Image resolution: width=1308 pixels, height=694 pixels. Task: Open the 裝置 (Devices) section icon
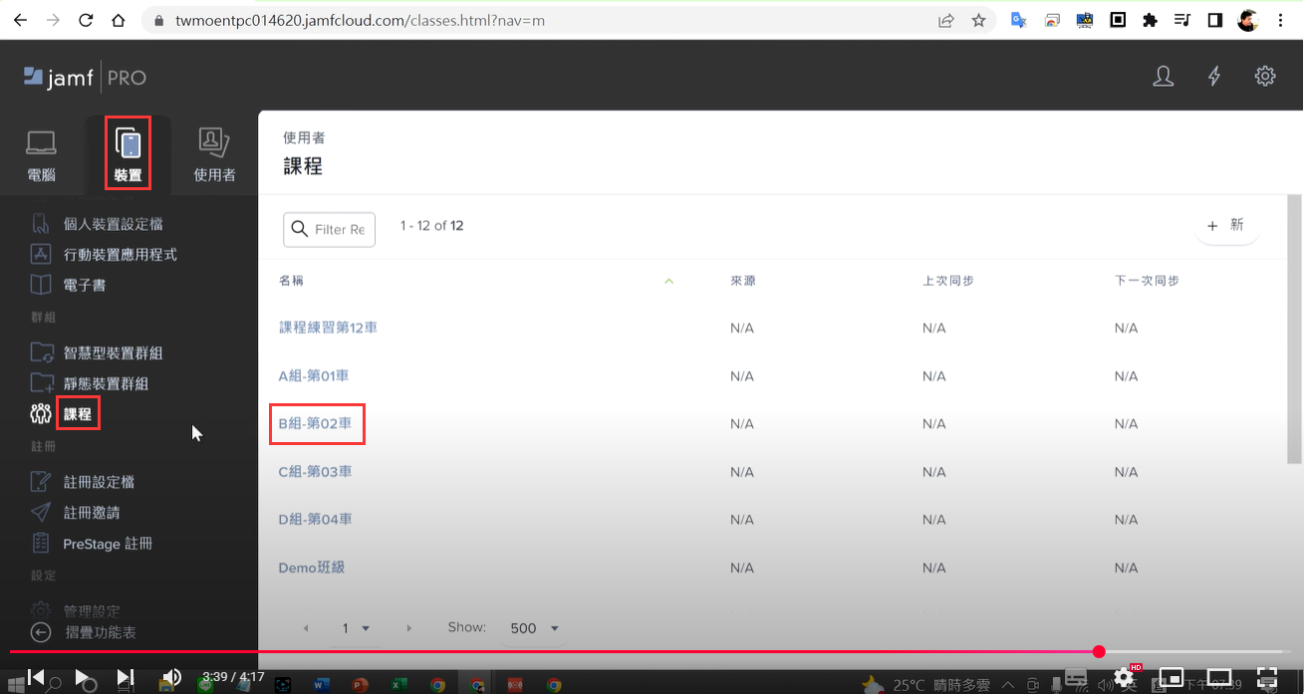pyautogui.click(x=129, y=144)
